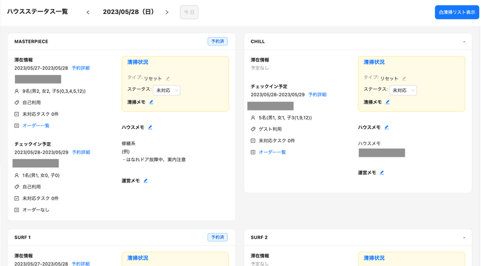Click MASTERPIECE 予約済 badge
481x266 pixels.
point(218,41)
